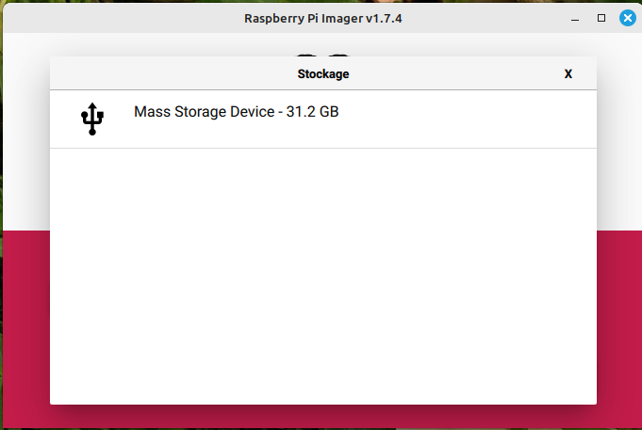Click the USB drive icon
The image size is (642, 430).
point(91,119)
